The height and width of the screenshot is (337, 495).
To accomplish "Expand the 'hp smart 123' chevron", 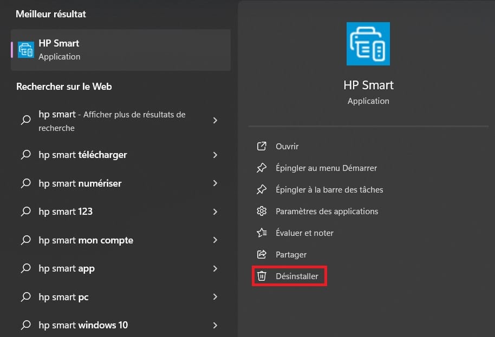I will [215, 212].
